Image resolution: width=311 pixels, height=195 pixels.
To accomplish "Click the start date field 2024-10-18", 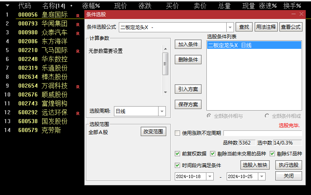I will point(191,176).
